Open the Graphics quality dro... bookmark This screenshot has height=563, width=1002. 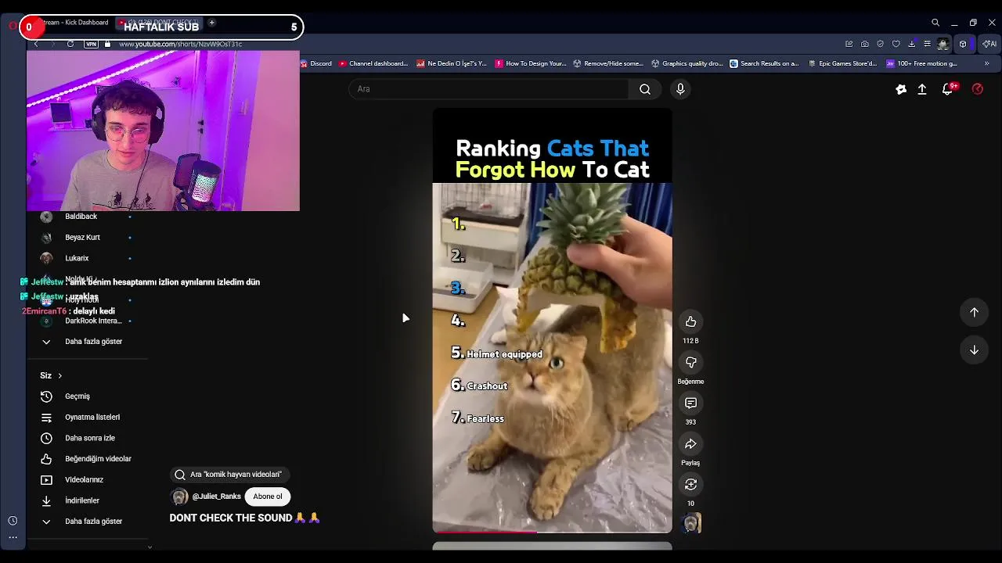pyautogui.click(x=687, y=63)
